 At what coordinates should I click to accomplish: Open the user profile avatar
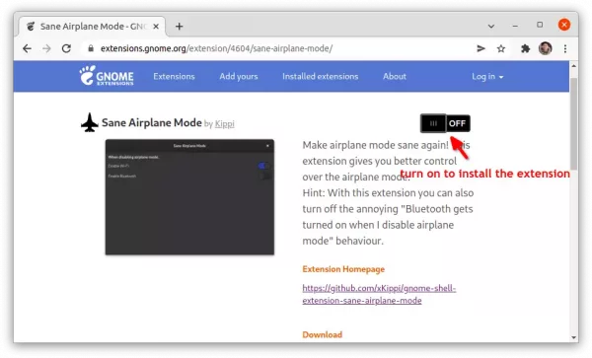click(x=546, y=48)
